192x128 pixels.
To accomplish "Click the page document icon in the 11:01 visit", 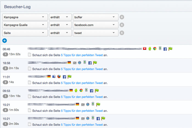I will 29,82.
